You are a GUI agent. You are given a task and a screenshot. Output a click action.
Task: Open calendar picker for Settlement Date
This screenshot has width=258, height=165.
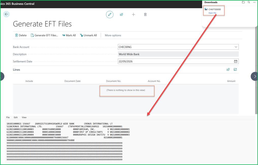coord(236,61)
